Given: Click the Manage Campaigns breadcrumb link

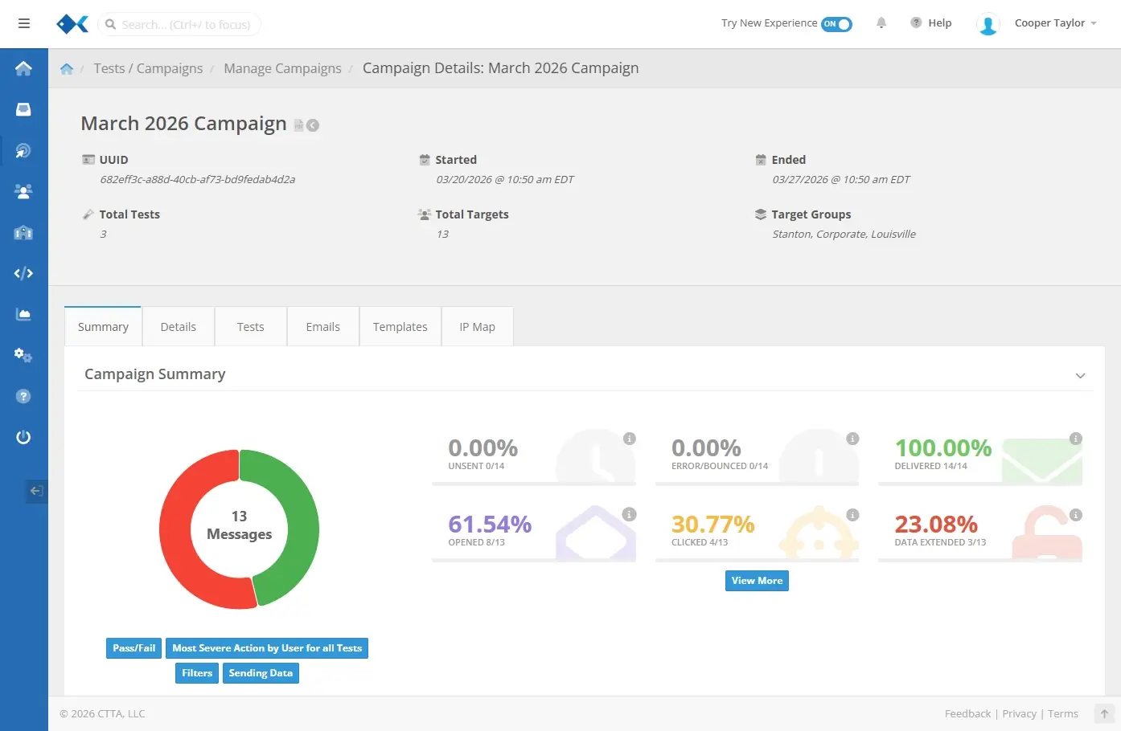Looking at the screenshot, I should (x=282, y=68).
